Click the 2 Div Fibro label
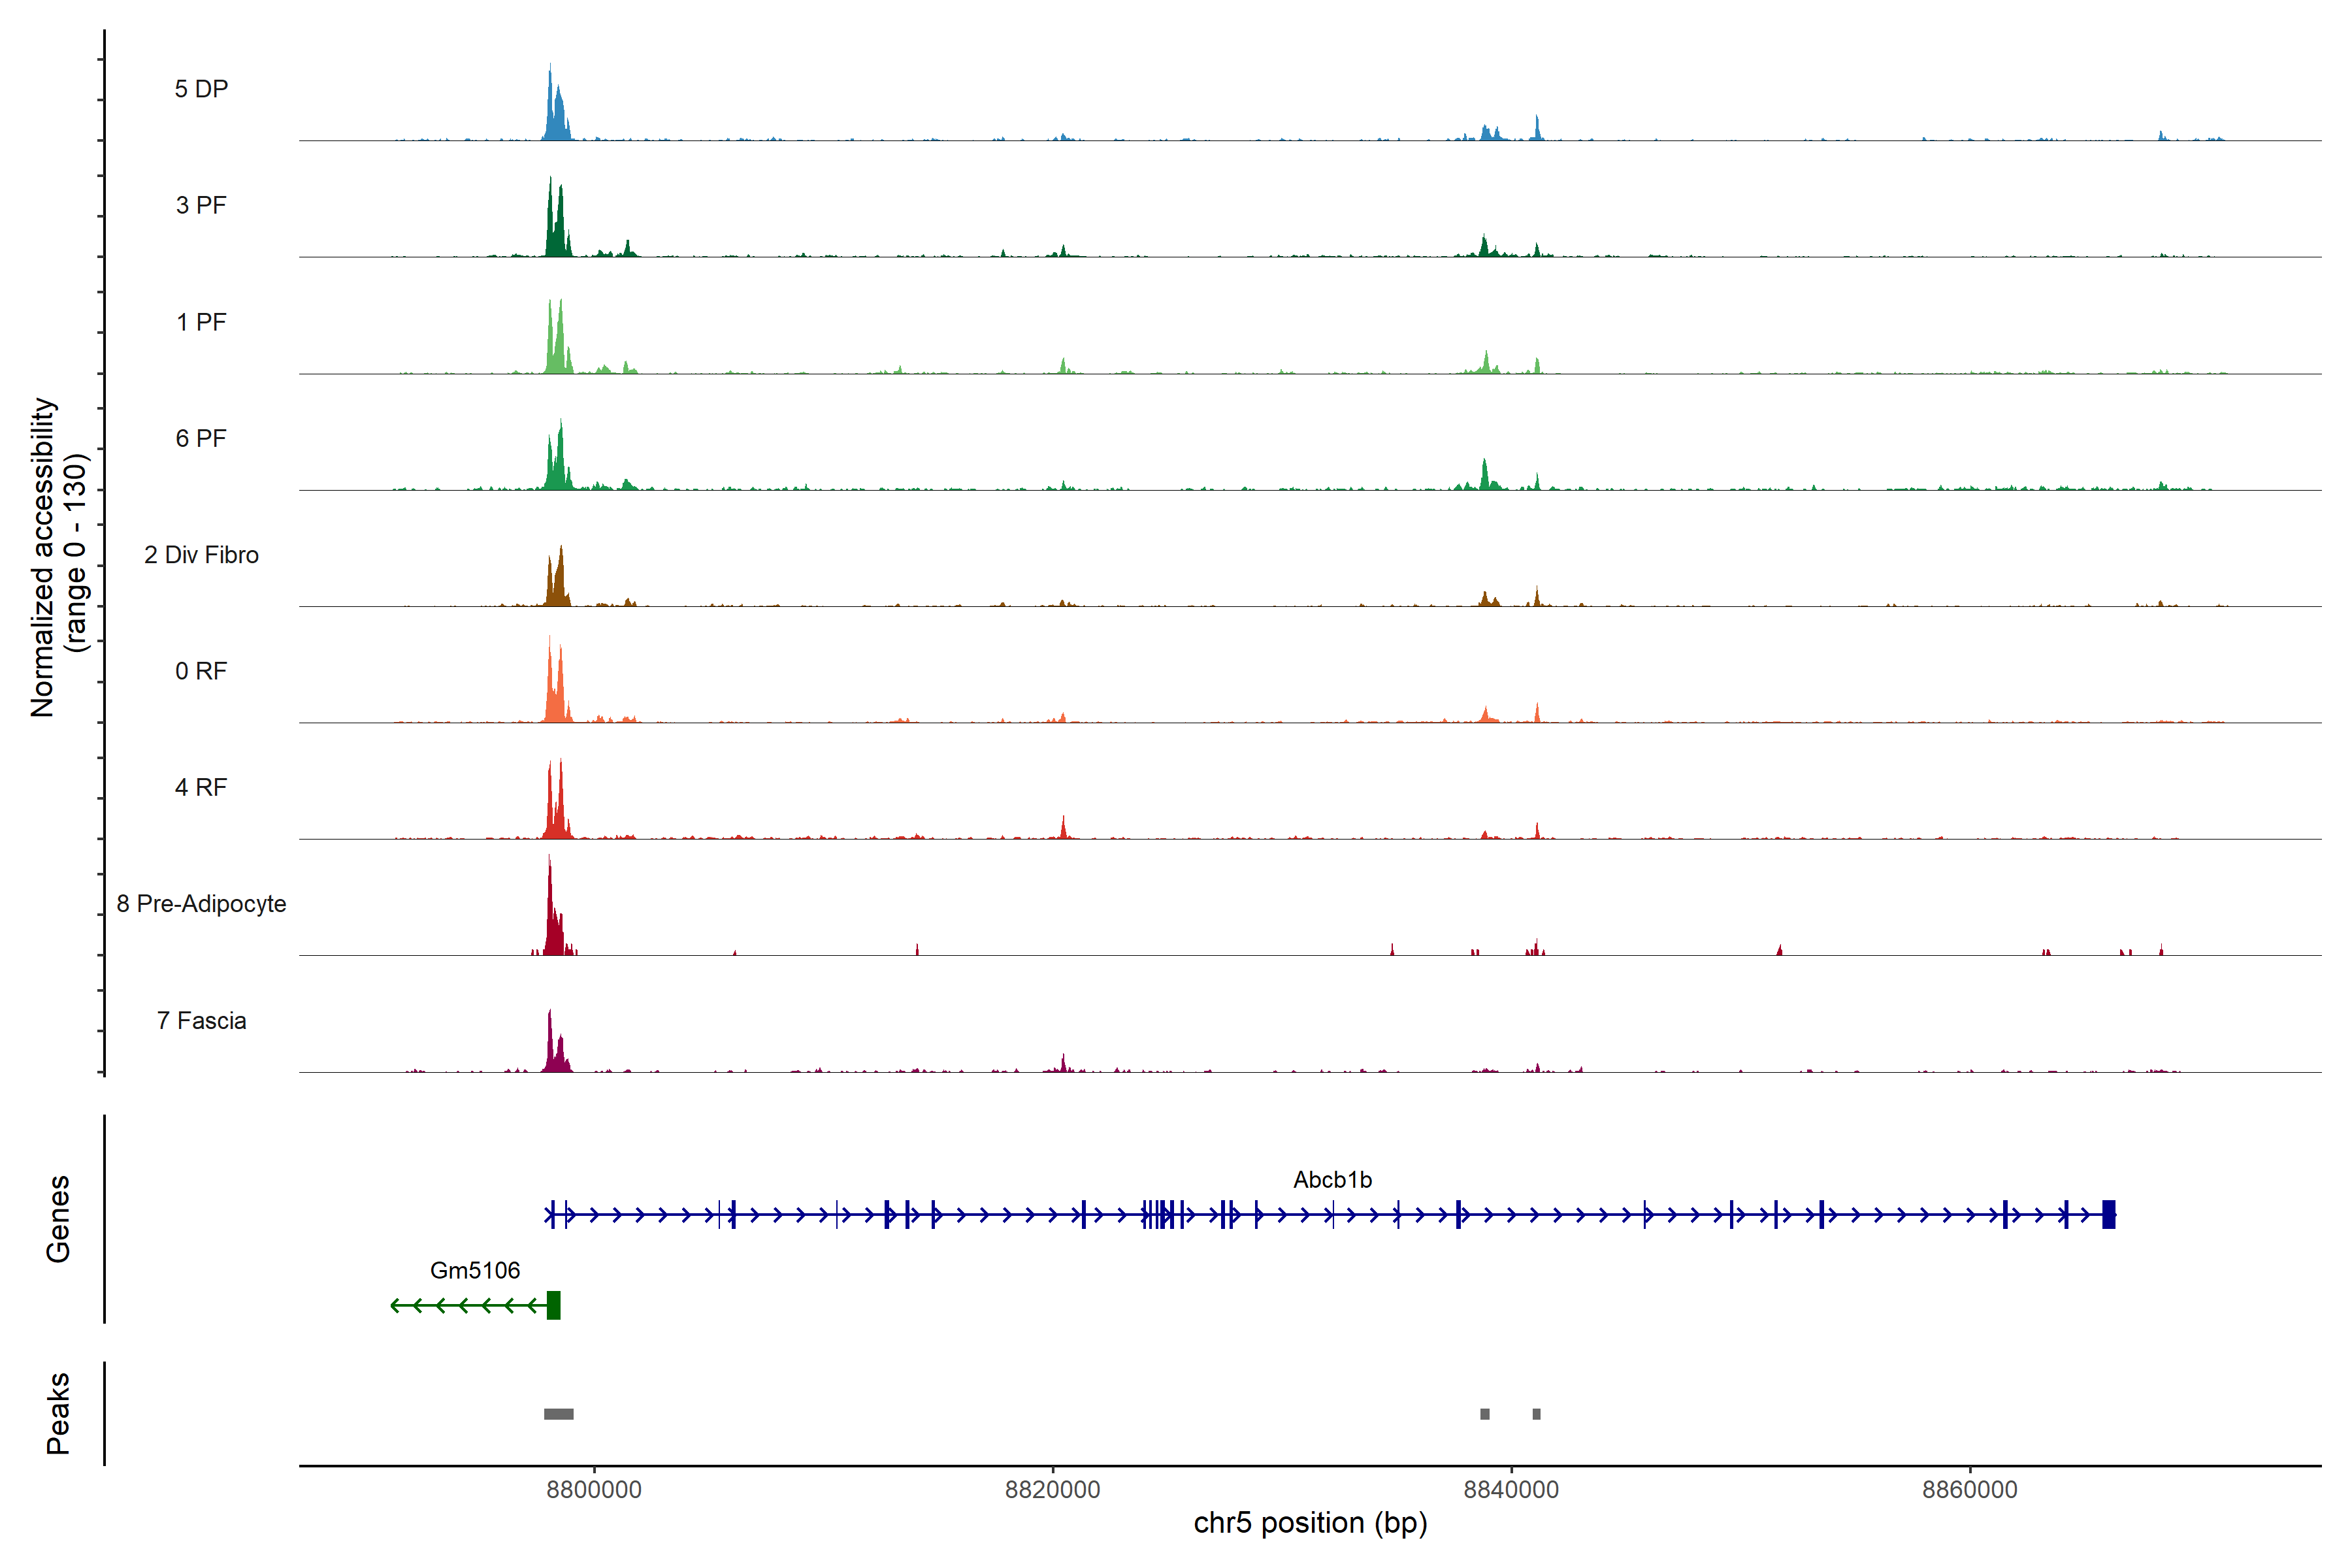This screenshot has width=2352, height=1568. click(x=201, y=555)
